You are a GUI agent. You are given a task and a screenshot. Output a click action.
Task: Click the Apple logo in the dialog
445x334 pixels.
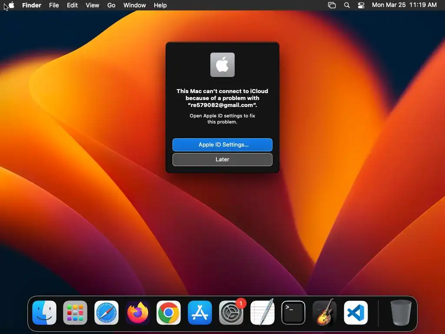click(x=222, y=65)
